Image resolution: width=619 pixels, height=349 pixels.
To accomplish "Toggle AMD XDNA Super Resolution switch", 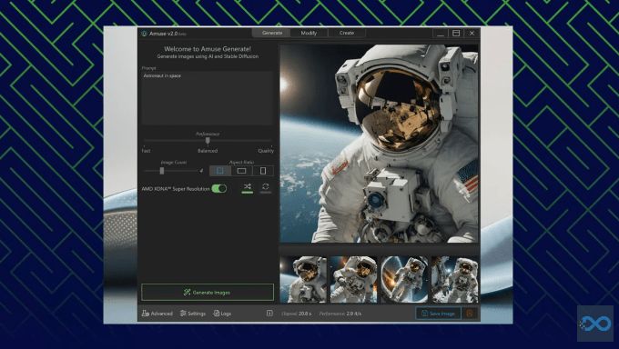I will (x=219, y=188).
